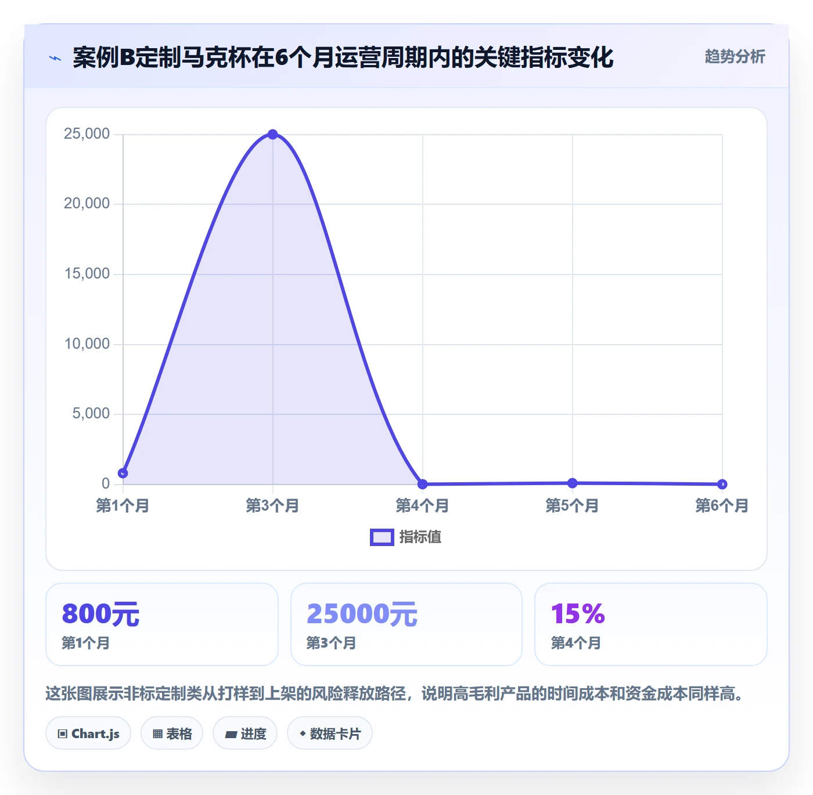The width and height of the screenshot is (813, 795).
Task: Click the 第1个月 caption under 800元
Action: (86, 643)
